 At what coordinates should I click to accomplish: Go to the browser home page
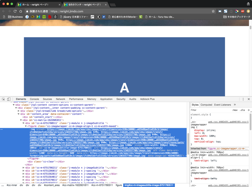tap(21, 11)
